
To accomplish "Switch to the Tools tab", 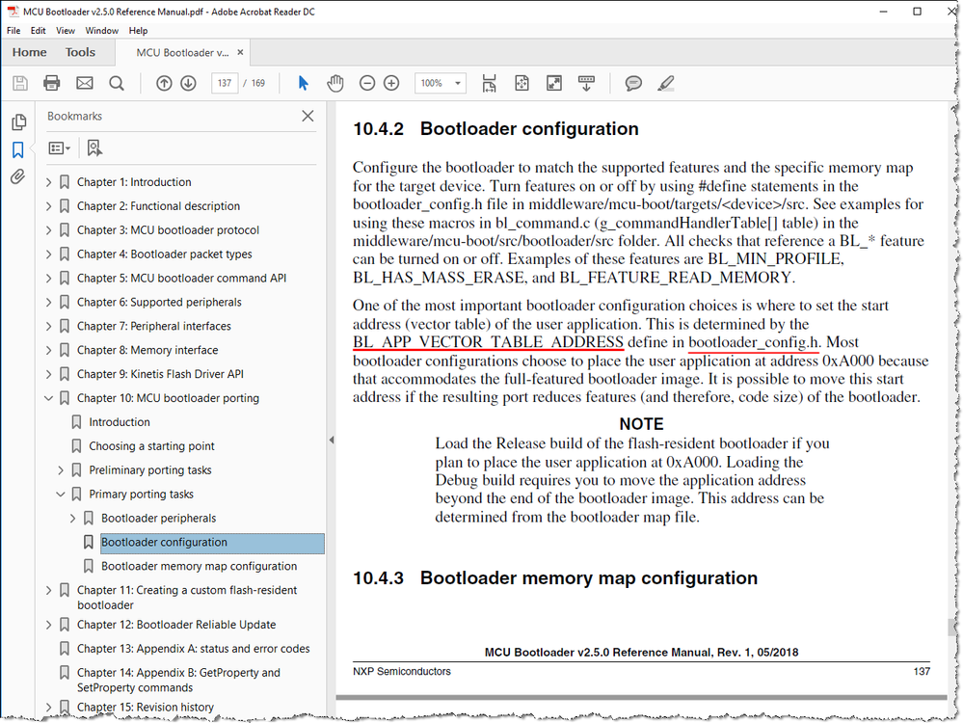I will click(80, 52).
